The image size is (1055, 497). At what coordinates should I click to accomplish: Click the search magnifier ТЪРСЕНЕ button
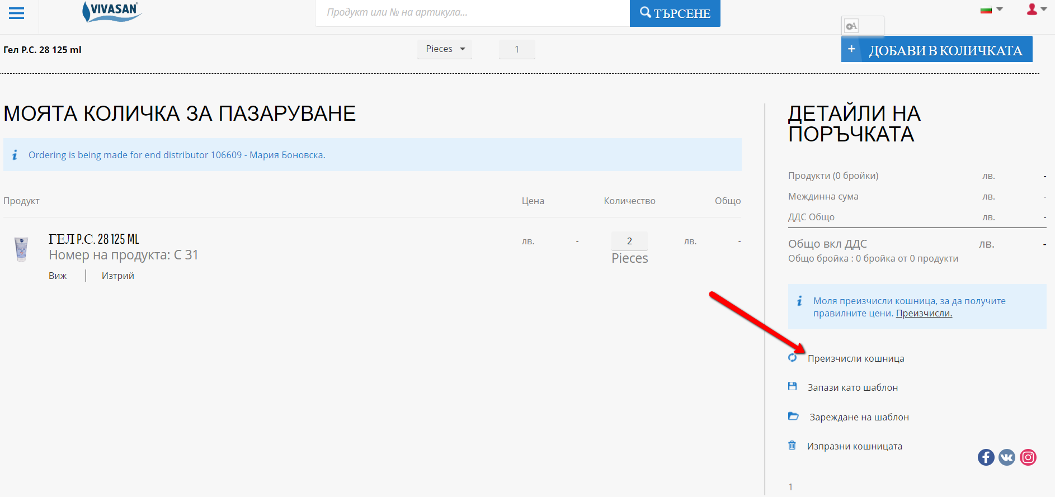(675, 13)
